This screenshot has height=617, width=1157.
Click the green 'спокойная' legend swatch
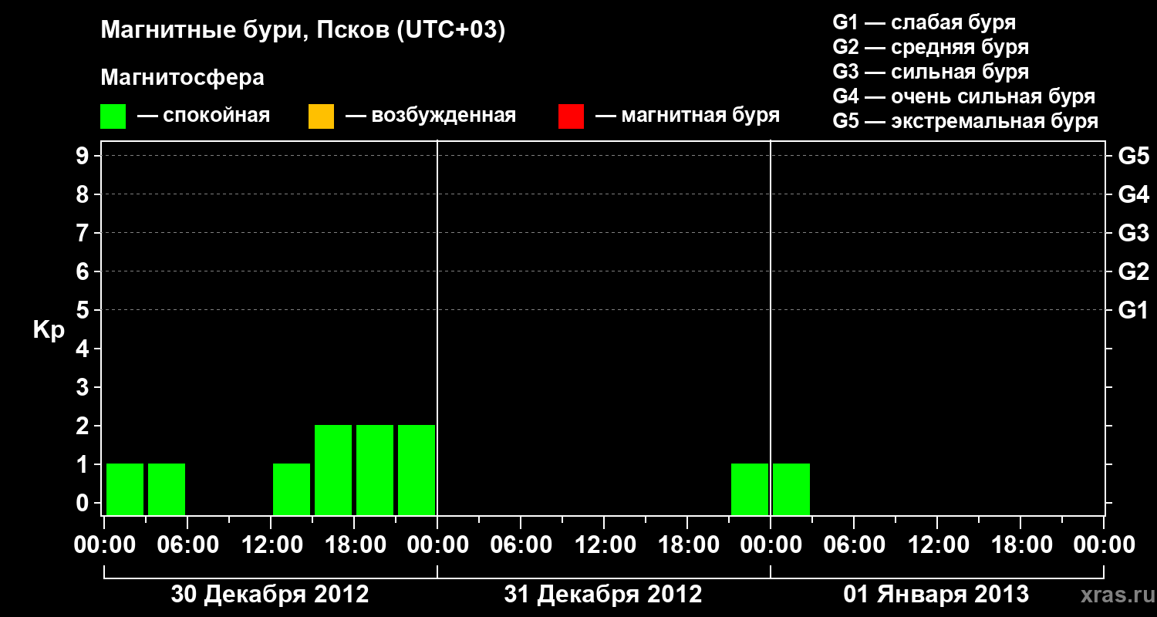coord(113,116)
